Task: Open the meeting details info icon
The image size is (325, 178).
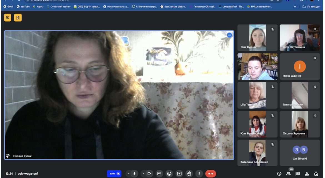Action: 279,174
